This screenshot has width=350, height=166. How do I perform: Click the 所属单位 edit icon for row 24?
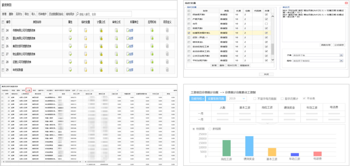click(x=128, y=30)
